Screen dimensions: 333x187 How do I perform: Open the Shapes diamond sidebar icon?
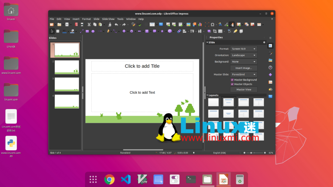point(270,75)
